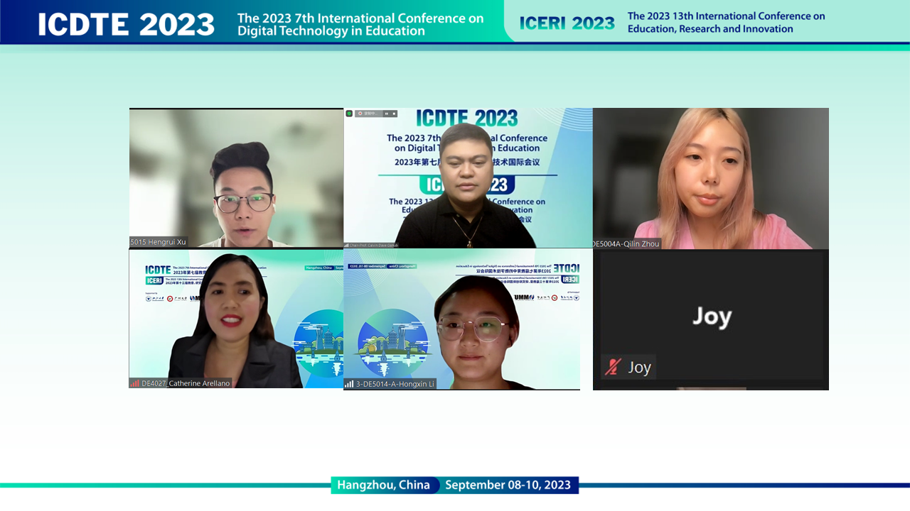
Task: Click Catherine Arellano's red signal strength icon
Action: pyautogui.click(x=134, y=383)
